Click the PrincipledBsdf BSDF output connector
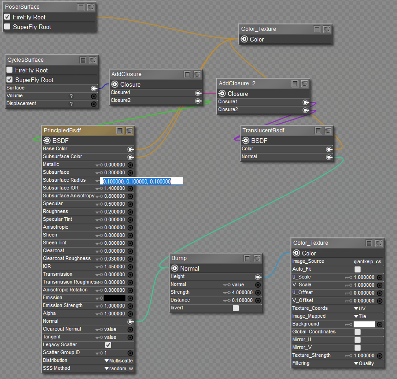The width and height of the screenshot is (397, 379). 47,140
